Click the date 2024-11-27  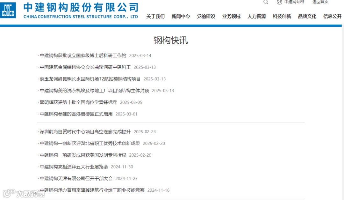126,178
